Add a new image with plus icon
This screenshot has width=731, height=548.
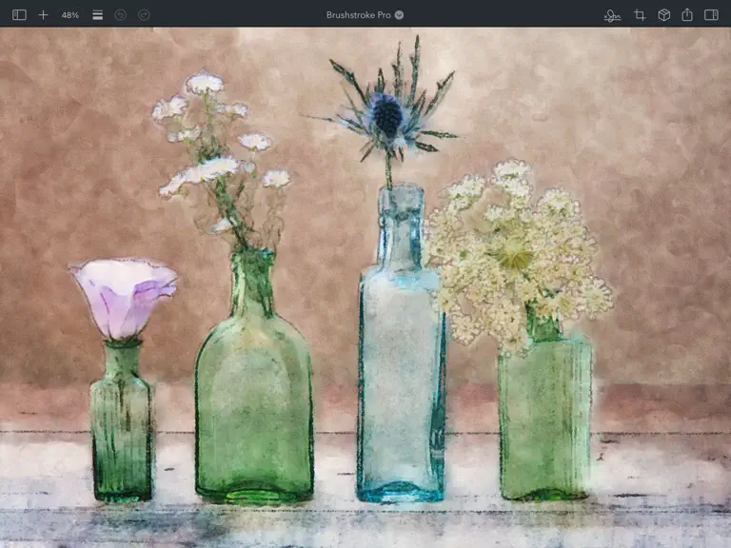click(x=43, y=15)
